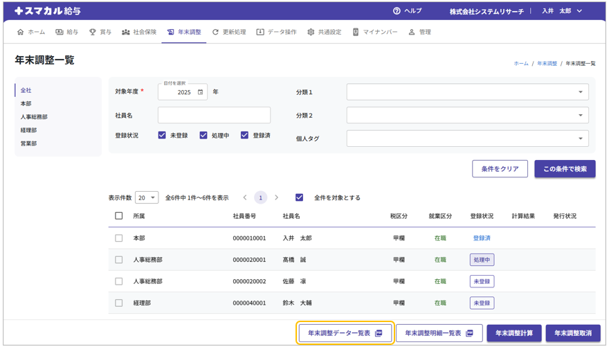The height and width of the screenshot is (347, 609).
Task: Open the 個人タグ dropdown
Action: tap(467, 139)
